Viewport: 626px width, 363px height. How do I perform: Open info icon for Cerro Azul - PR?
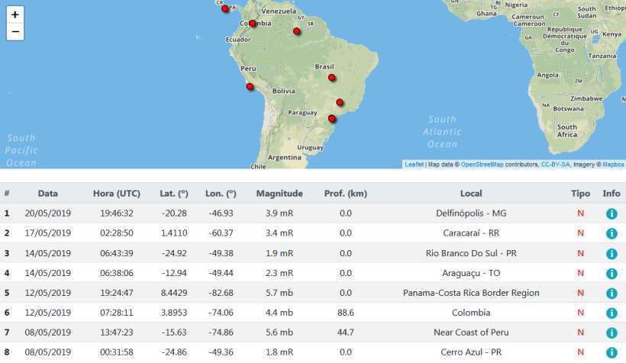(611, 352)
